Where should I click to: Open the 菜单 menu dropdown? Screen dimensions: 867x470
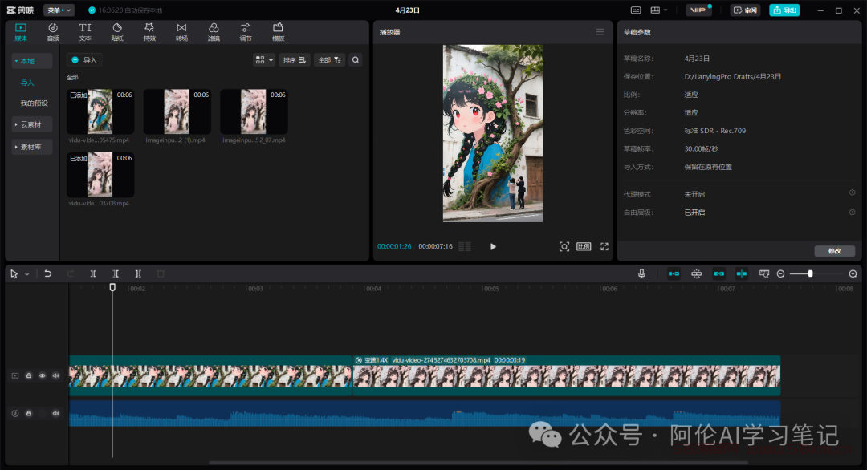point(59,10)
